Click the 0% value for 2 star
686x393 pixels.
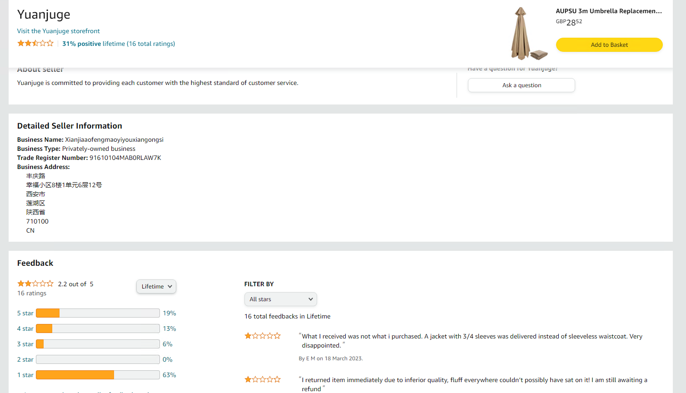[168, 359]
